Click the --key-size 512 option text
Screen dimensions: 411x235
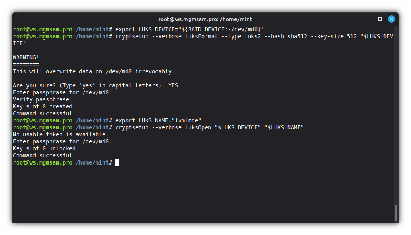click(334, 36)
